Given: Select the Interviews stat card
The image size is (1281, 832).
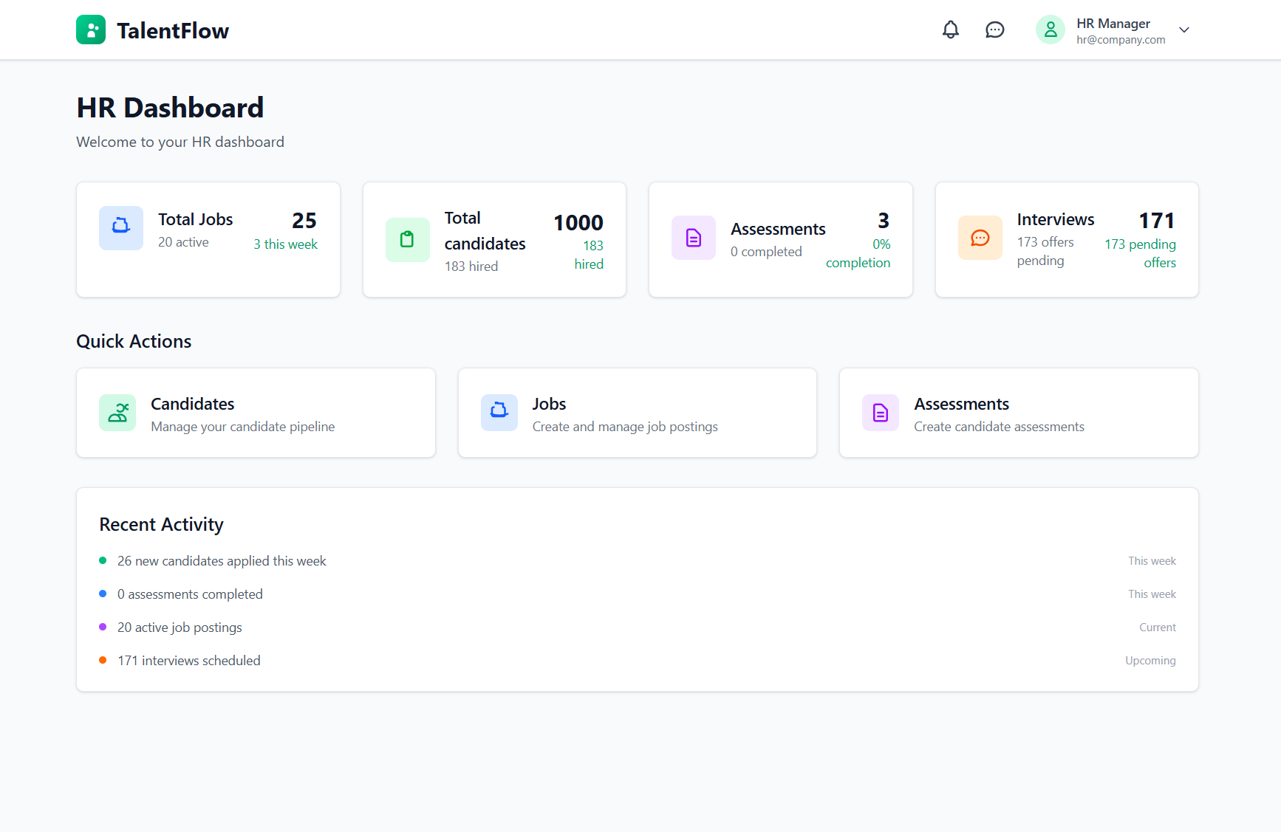Looking at the screenshot, I should (1067, 240).
